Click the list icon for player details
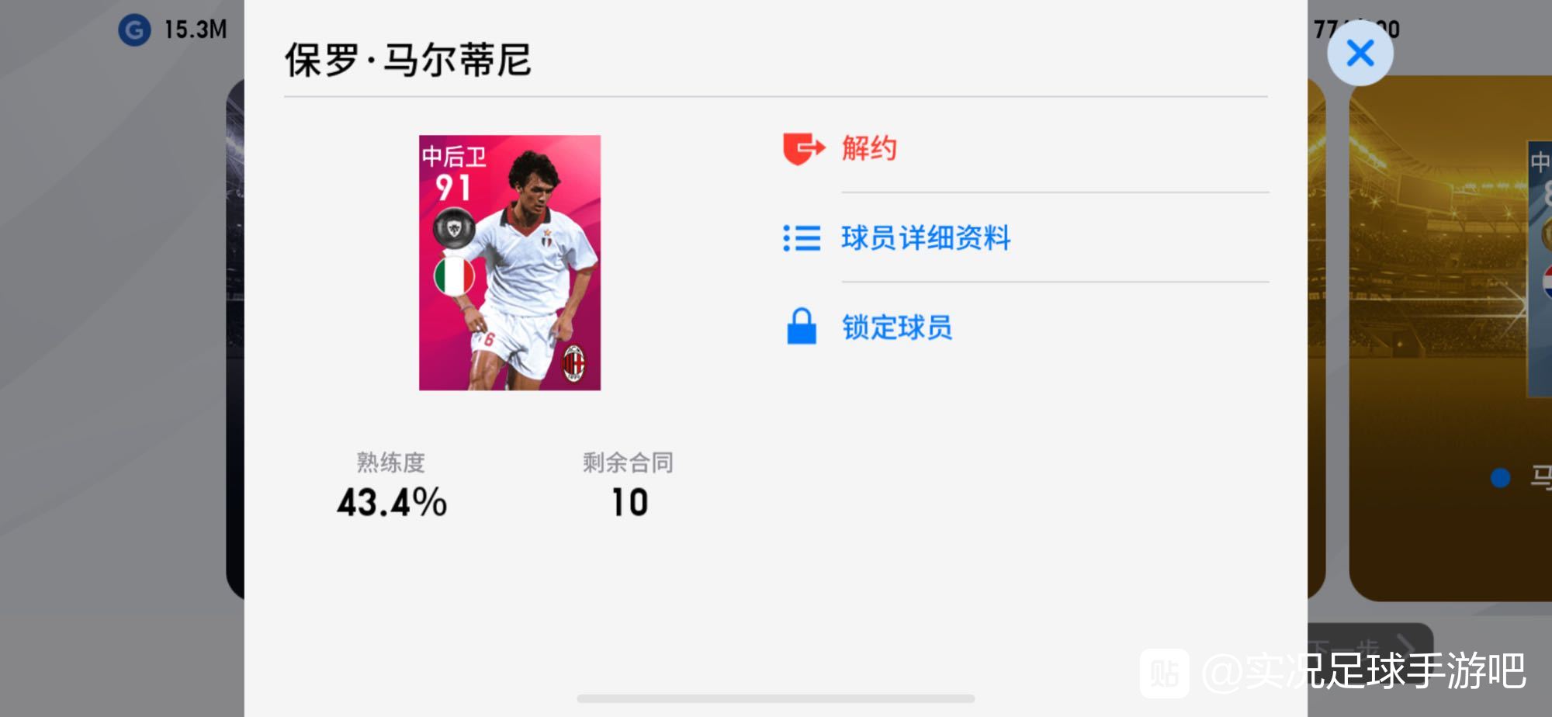Screen dimensions: 1552x717 click(802, 238)
